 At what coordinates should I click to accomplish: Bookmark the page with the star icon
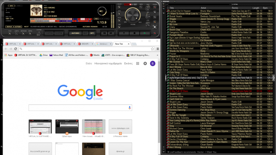153,49
